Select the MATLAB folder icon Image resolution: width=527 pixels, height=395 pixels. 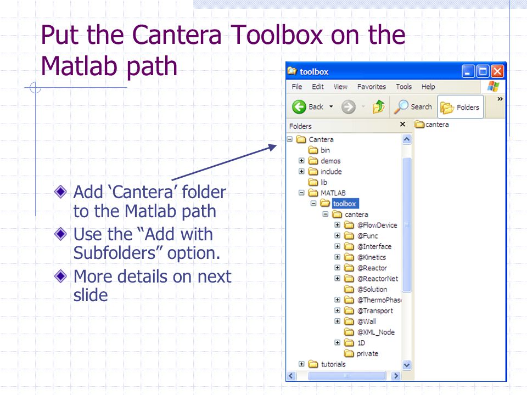click(313, 193)
